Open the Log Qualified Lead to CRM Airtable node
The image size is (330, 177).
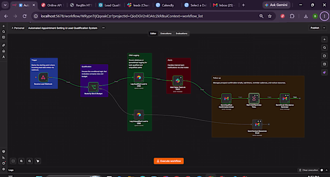point(139,78)
